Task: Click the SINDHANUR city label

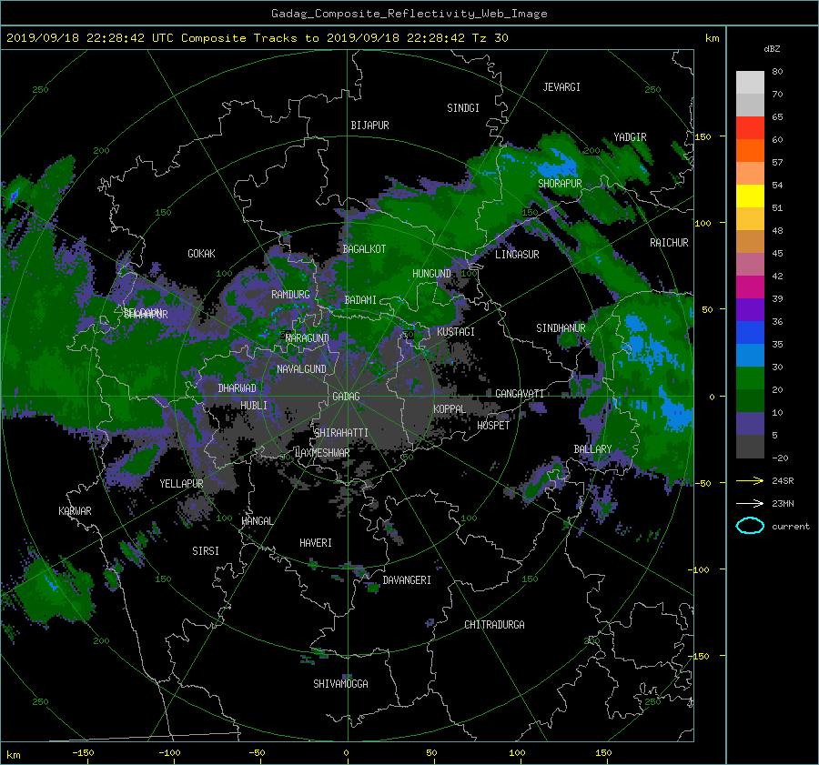Action: pos(561,328)
